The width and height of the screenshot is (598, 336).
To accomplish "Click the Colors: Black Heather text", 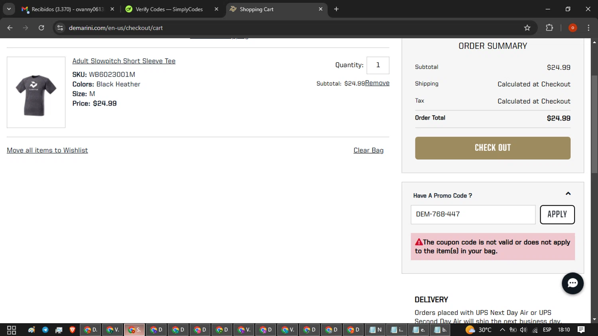I will coord(106,84).
